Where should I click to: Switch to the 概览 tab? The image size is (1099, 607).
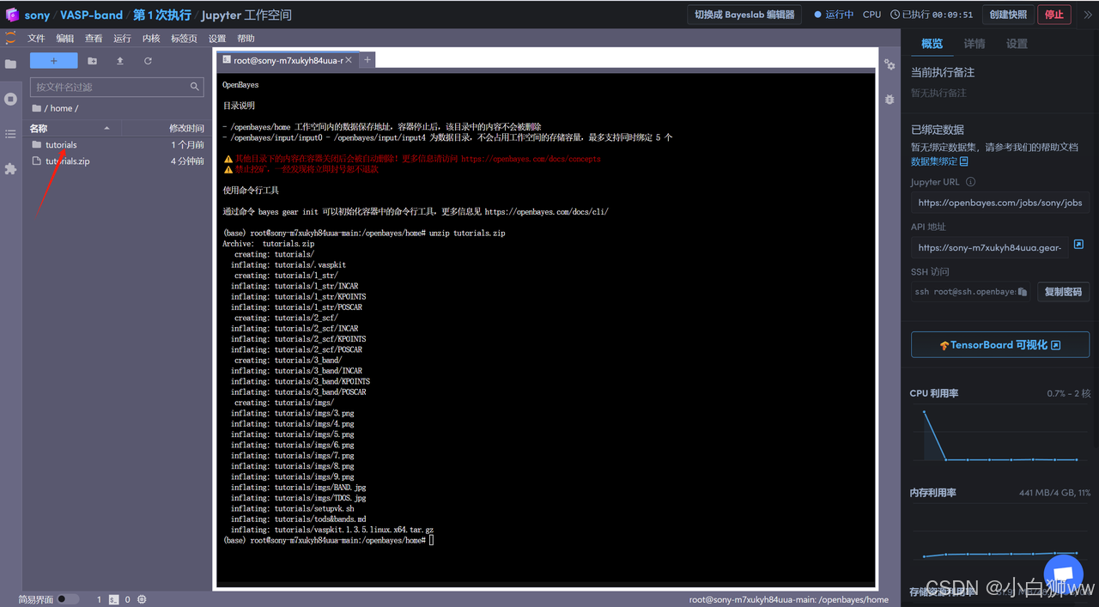coord(932,44)
